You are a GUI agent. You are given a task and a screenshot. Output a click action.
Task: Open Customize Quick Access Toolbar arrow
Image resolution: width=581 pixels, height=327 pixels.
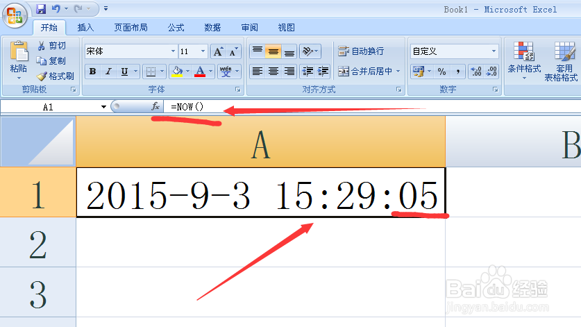106,8
